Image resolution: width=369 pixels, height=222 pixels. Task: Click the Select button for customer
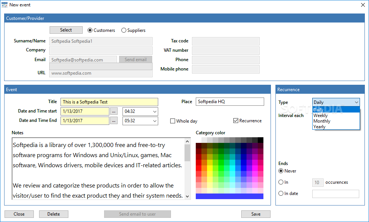[66, 30]
